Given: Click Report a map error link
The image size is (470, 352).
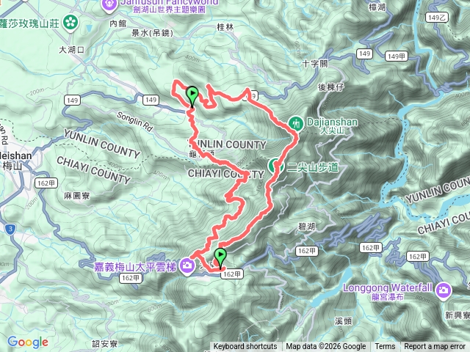Looking at the screenshot, I should click(x=435, y=347).
